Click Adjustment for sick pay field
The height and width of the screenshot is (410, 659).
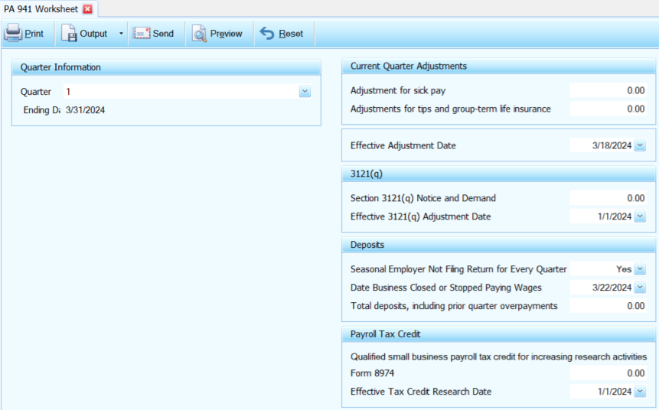pyautogui.click(x=608, y=90)
